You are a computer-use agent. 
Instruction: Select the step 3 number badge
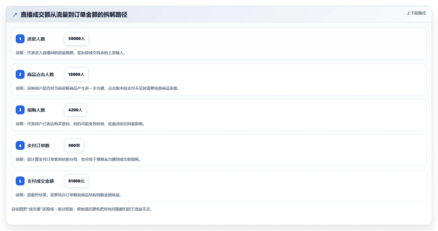(x=20, y=110)
